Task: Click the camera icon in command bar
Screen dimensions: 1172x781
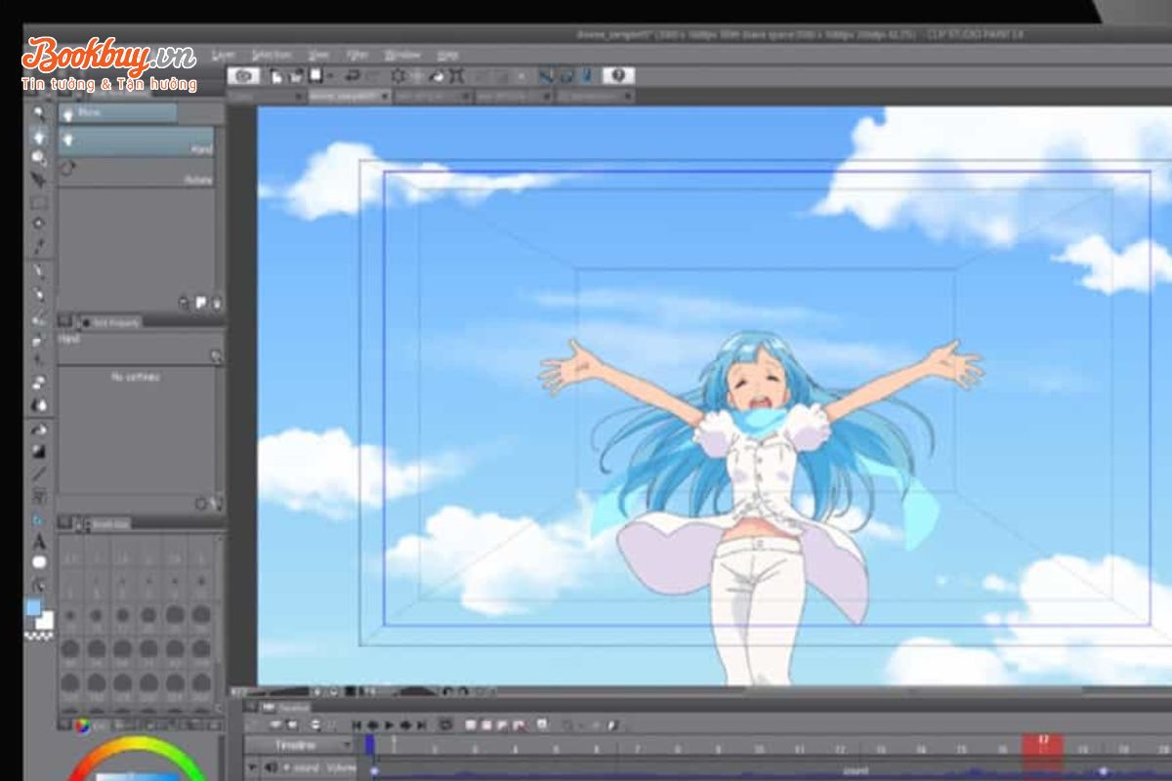Action: coord(243,76)
